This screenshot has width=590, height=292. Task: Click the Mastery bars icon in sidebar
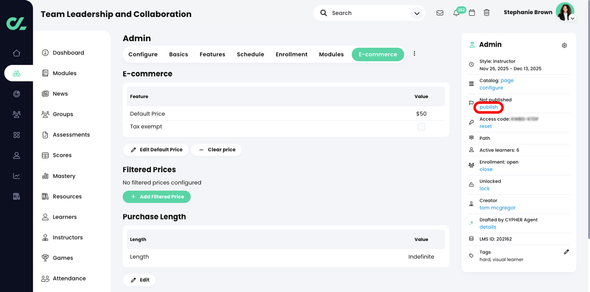click(45, 176)
